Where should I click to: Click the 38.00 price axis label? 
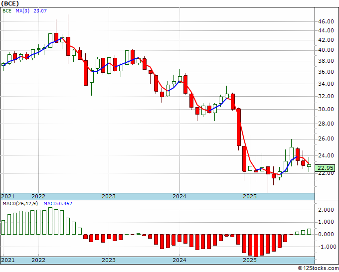(x=326, y=61)
